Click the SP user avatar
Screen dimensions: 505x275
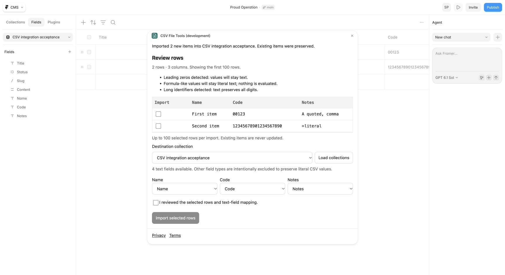click(446, 7)
